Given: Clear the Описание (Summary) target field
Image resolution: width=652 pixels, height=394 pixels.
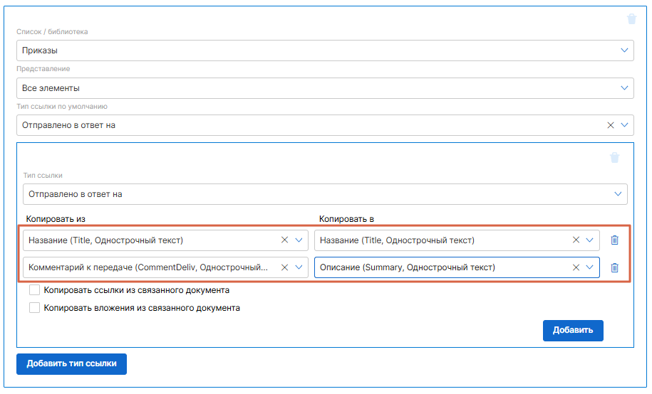Looking at the screenshot, I should pyautogui.click(x=576, y=267).
